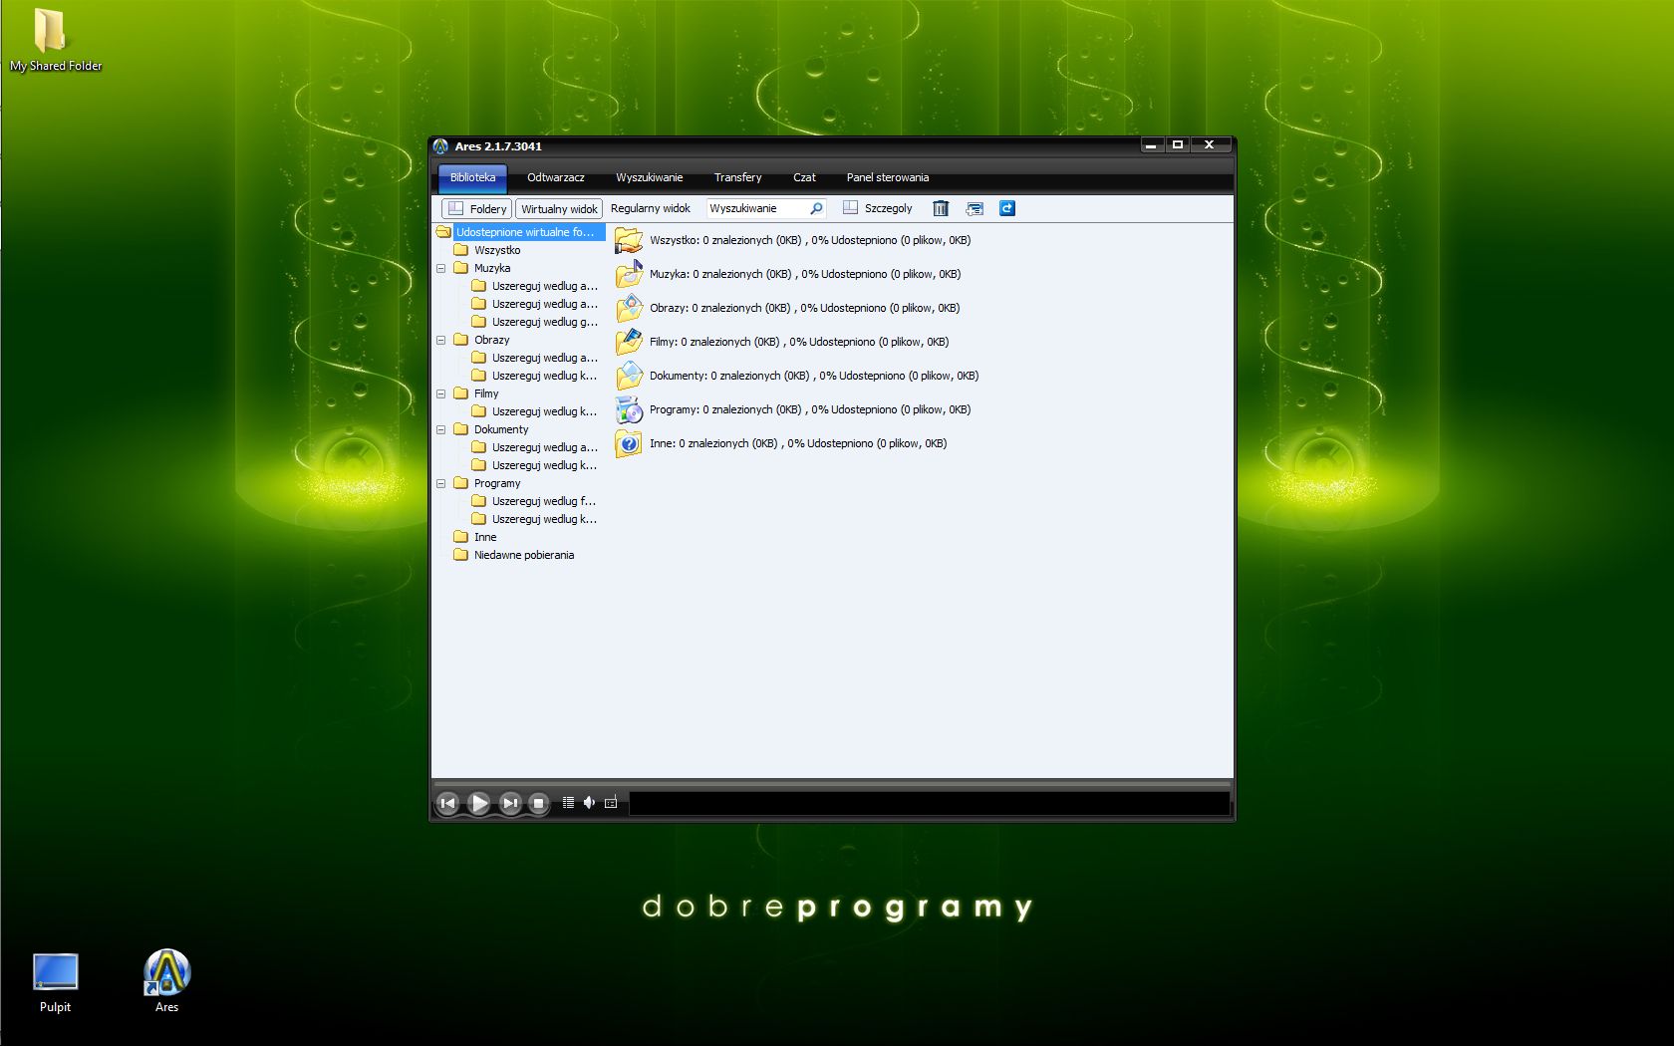Collapse the Dokumenty tree node
This screenshot has width=1674, height=1046.
point(440,429)
